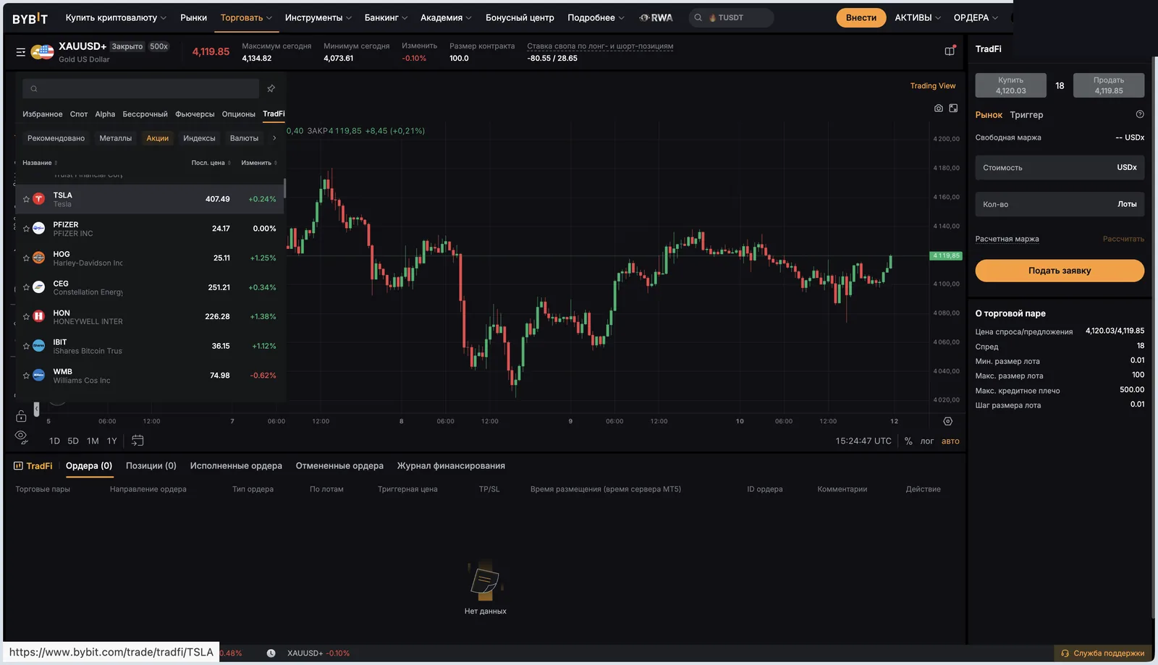Viewport: 1158px width, 665px height.
Task: Expand the Academy dropdown menu
Action: point(446,18)
